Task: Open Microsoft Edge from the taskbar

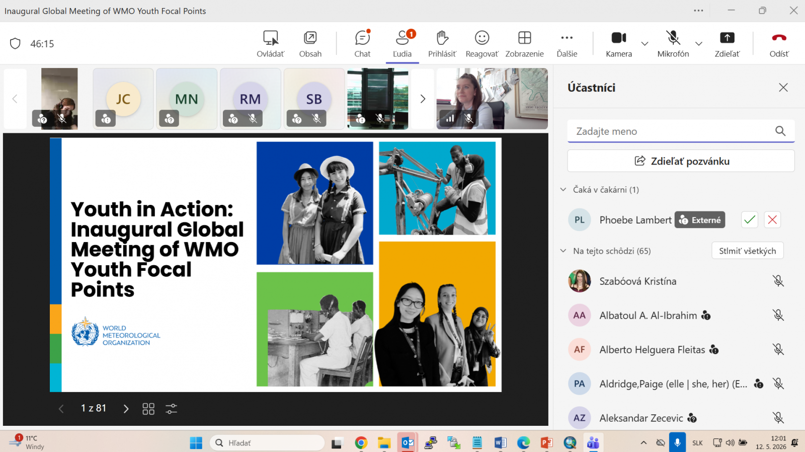Action: pyautogui.click(x=524, y=443)
